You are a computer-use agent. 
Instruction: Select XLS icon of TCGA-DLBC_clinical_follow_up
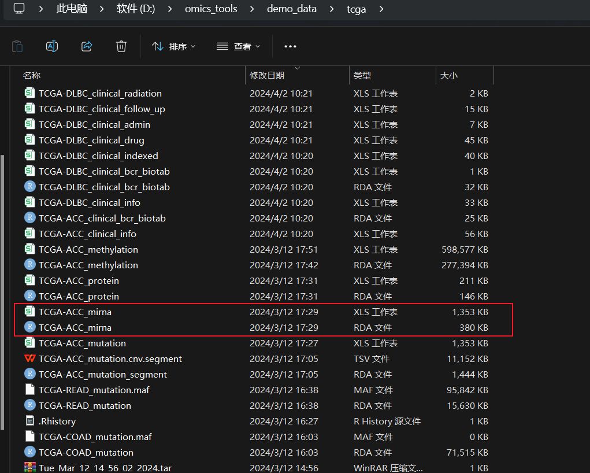[x=29, y=109]
